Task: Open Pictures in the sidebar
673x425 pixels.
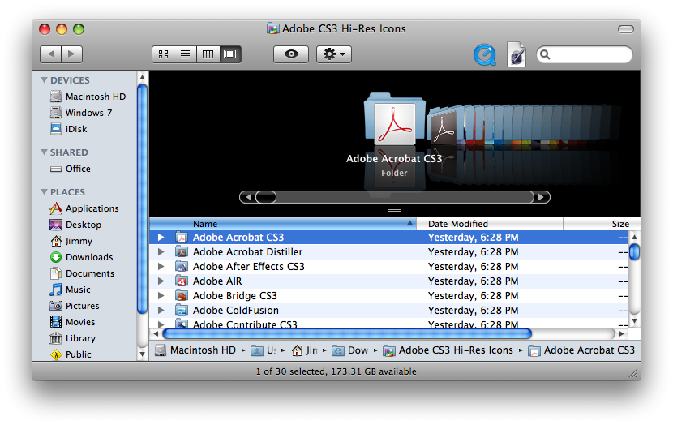Action: click(x=75, y=306)
